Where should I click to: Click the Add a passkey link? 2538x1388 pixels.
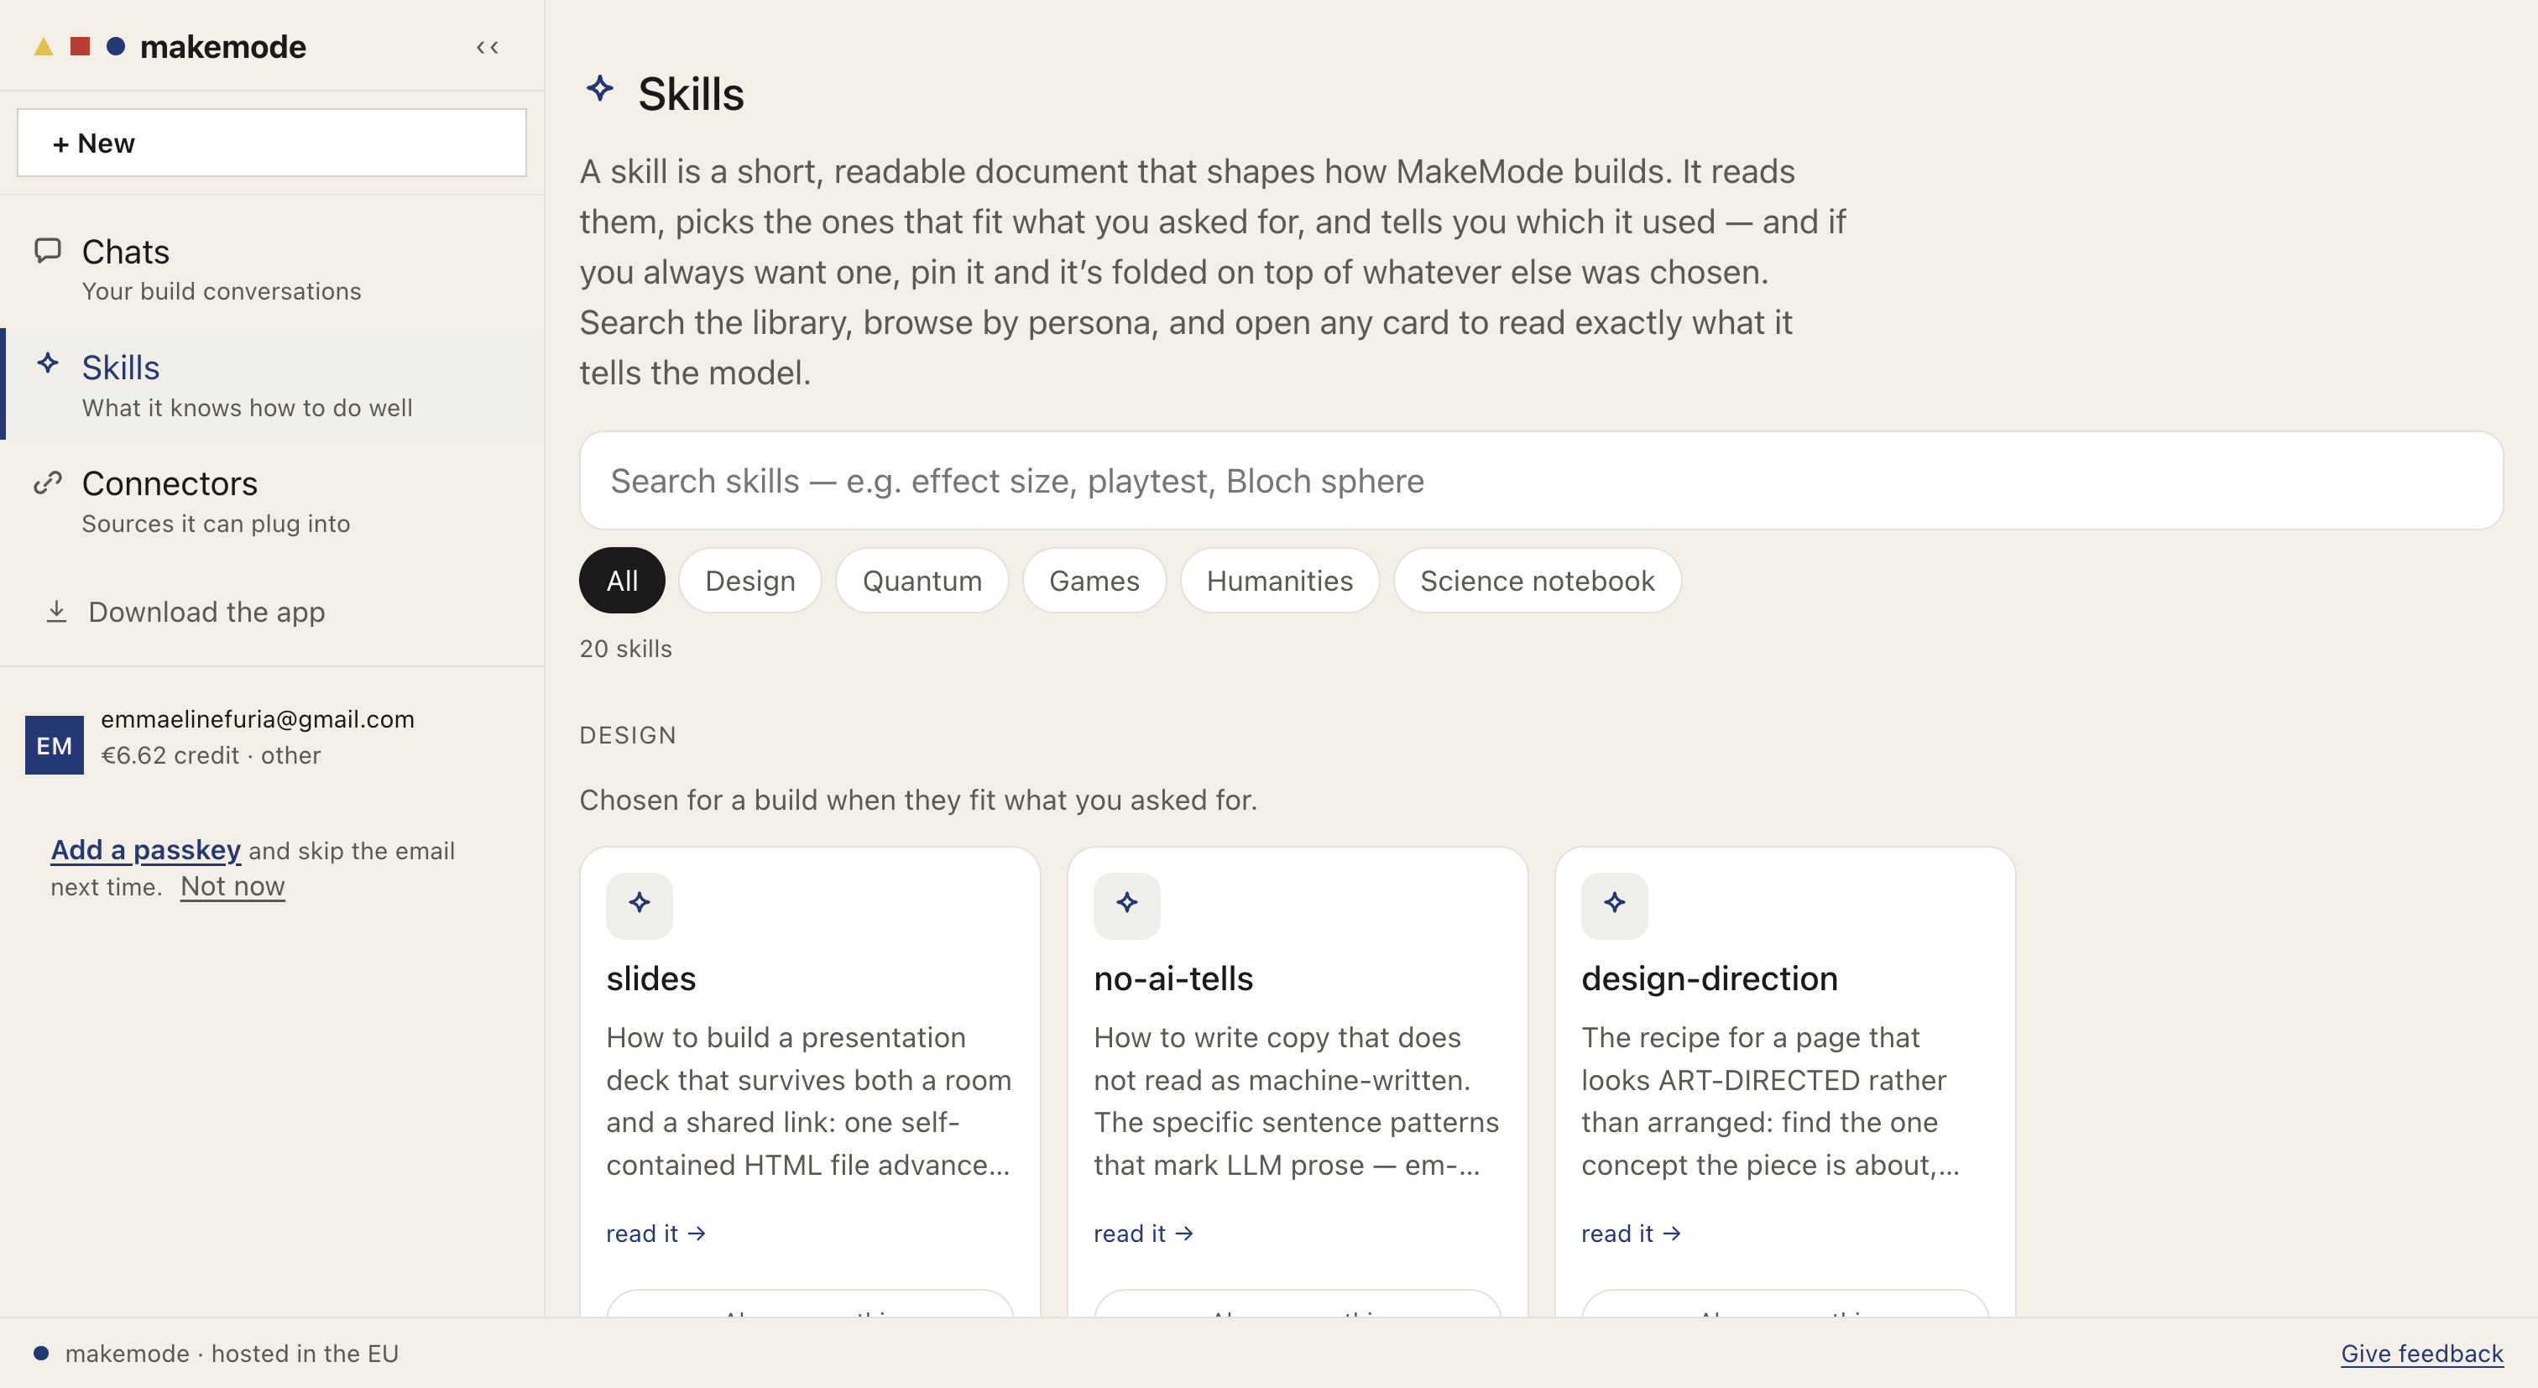[146, 849]
